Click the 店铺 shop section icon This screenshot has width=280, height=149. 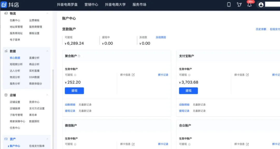click(6, 95)
